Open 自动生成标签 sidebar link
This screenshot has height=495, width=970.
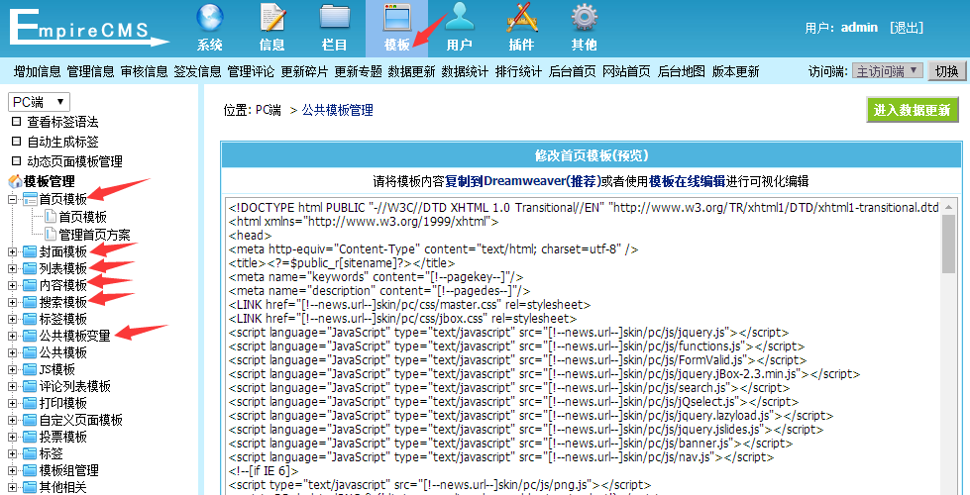(x=62, y=142)
